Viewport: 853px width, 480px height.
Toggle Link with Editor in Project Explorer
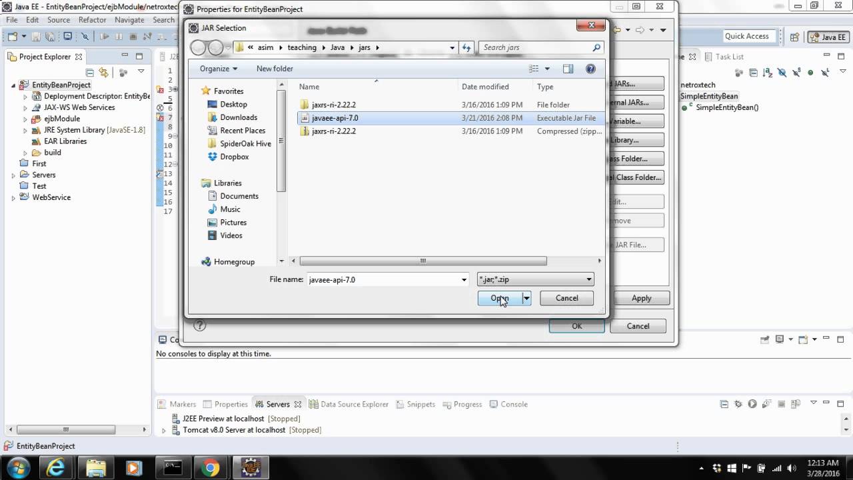click(x=104, y=72)
